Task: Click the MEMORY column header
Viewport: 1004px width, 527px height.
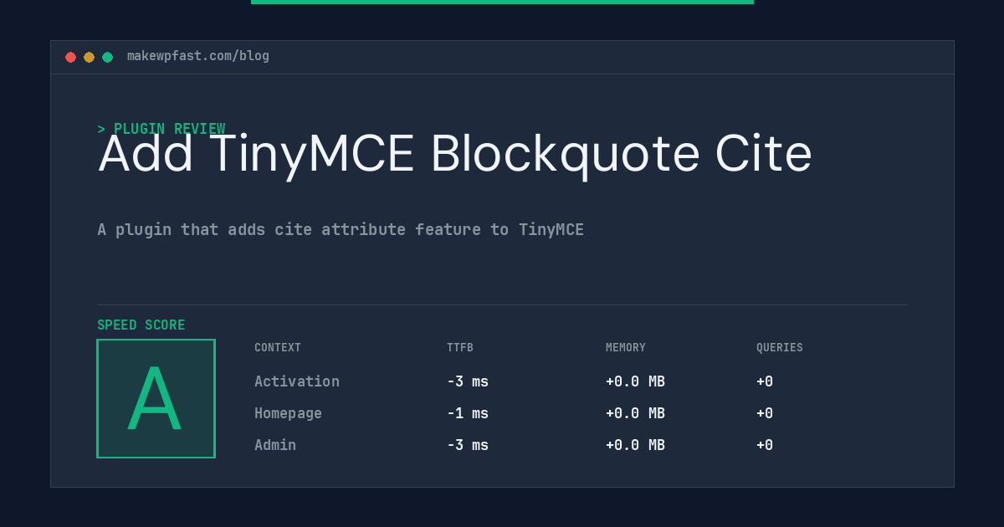Action: (x=626, y=348)
